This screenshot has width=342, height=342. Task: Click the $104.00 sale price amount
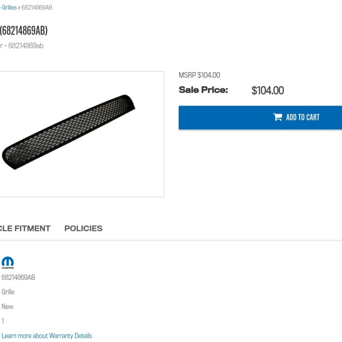coord(268,90)
